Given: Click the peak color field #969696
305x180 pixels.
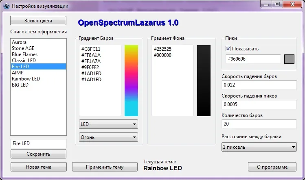Looking at the screenshot, I should tap(253, 59).
